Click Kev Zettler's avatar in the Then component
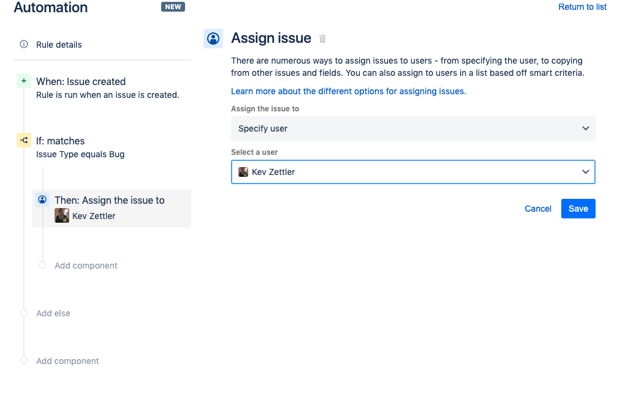Screen dimensions: 625x394 (62, 215)
